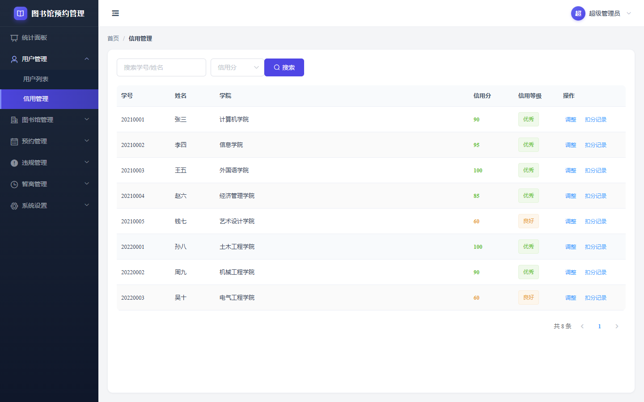Click 调整 for 钱七
644x402 pixels.
tap(571, 222)
